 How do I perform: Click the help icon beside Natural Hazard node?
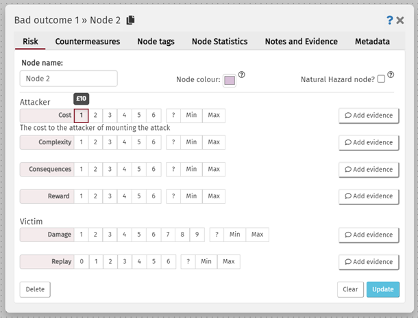(391, 75)
